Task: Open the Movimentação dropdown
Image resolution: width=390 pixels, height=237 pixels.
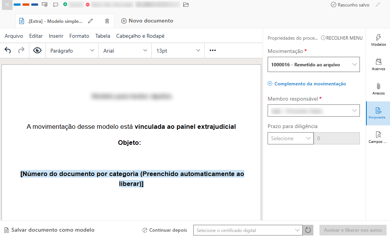Action: pyautogui.click(x=313, y=64)
